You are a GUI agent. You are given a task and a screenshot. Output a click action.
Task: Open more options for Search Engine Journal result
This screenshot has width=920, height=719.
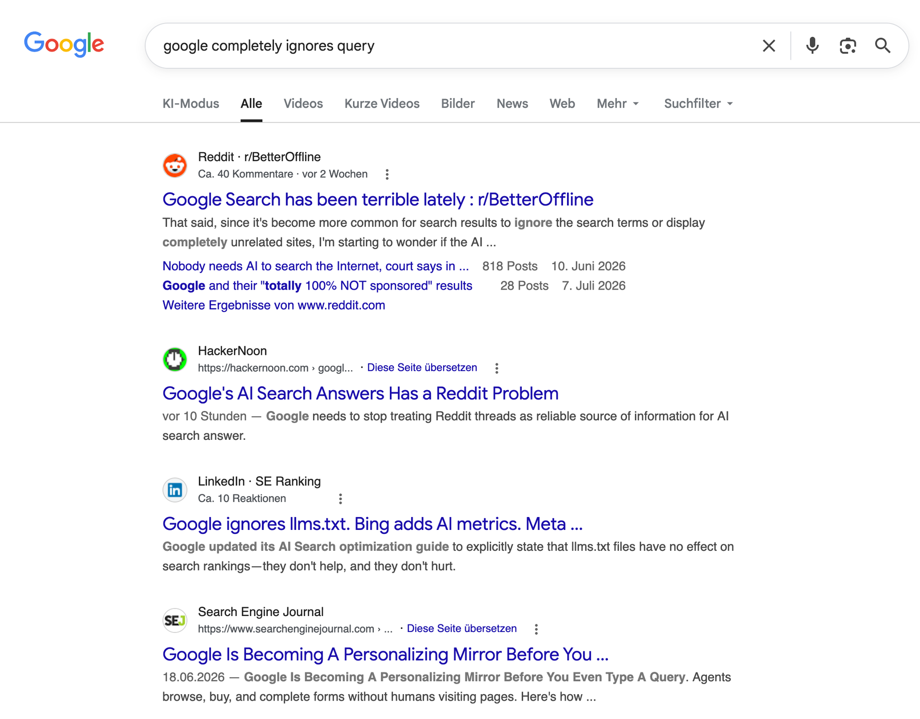(x=536, y=629)
